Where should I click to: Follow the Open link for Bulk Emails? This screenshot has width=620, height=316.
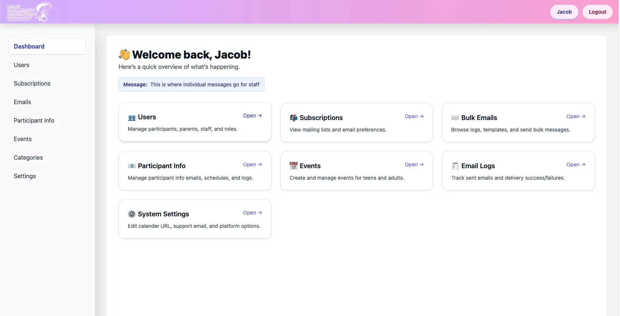(x=576, y=116)
